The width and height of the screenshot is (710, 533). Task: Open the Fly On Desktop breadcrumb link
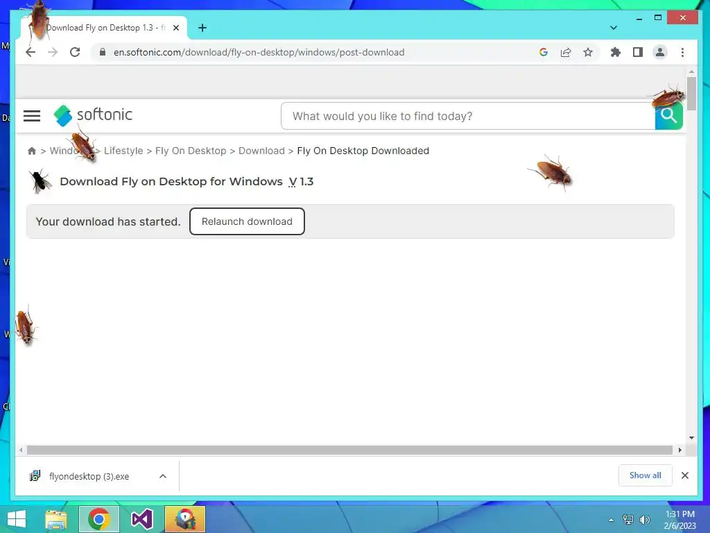pos(191,151)
